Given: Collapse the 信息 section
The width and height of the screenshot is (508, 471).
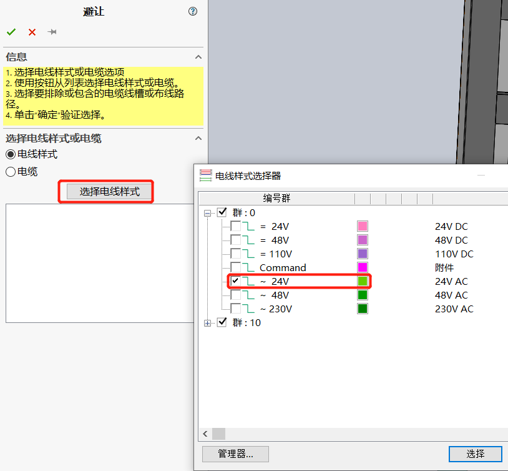Looking at the screenshot, I should pyautogui.click(x=198, y=57).
